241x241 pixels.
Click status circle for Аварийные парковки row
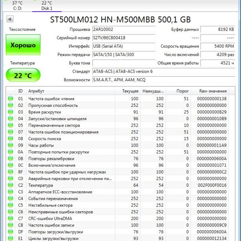(x=10, y=178)
